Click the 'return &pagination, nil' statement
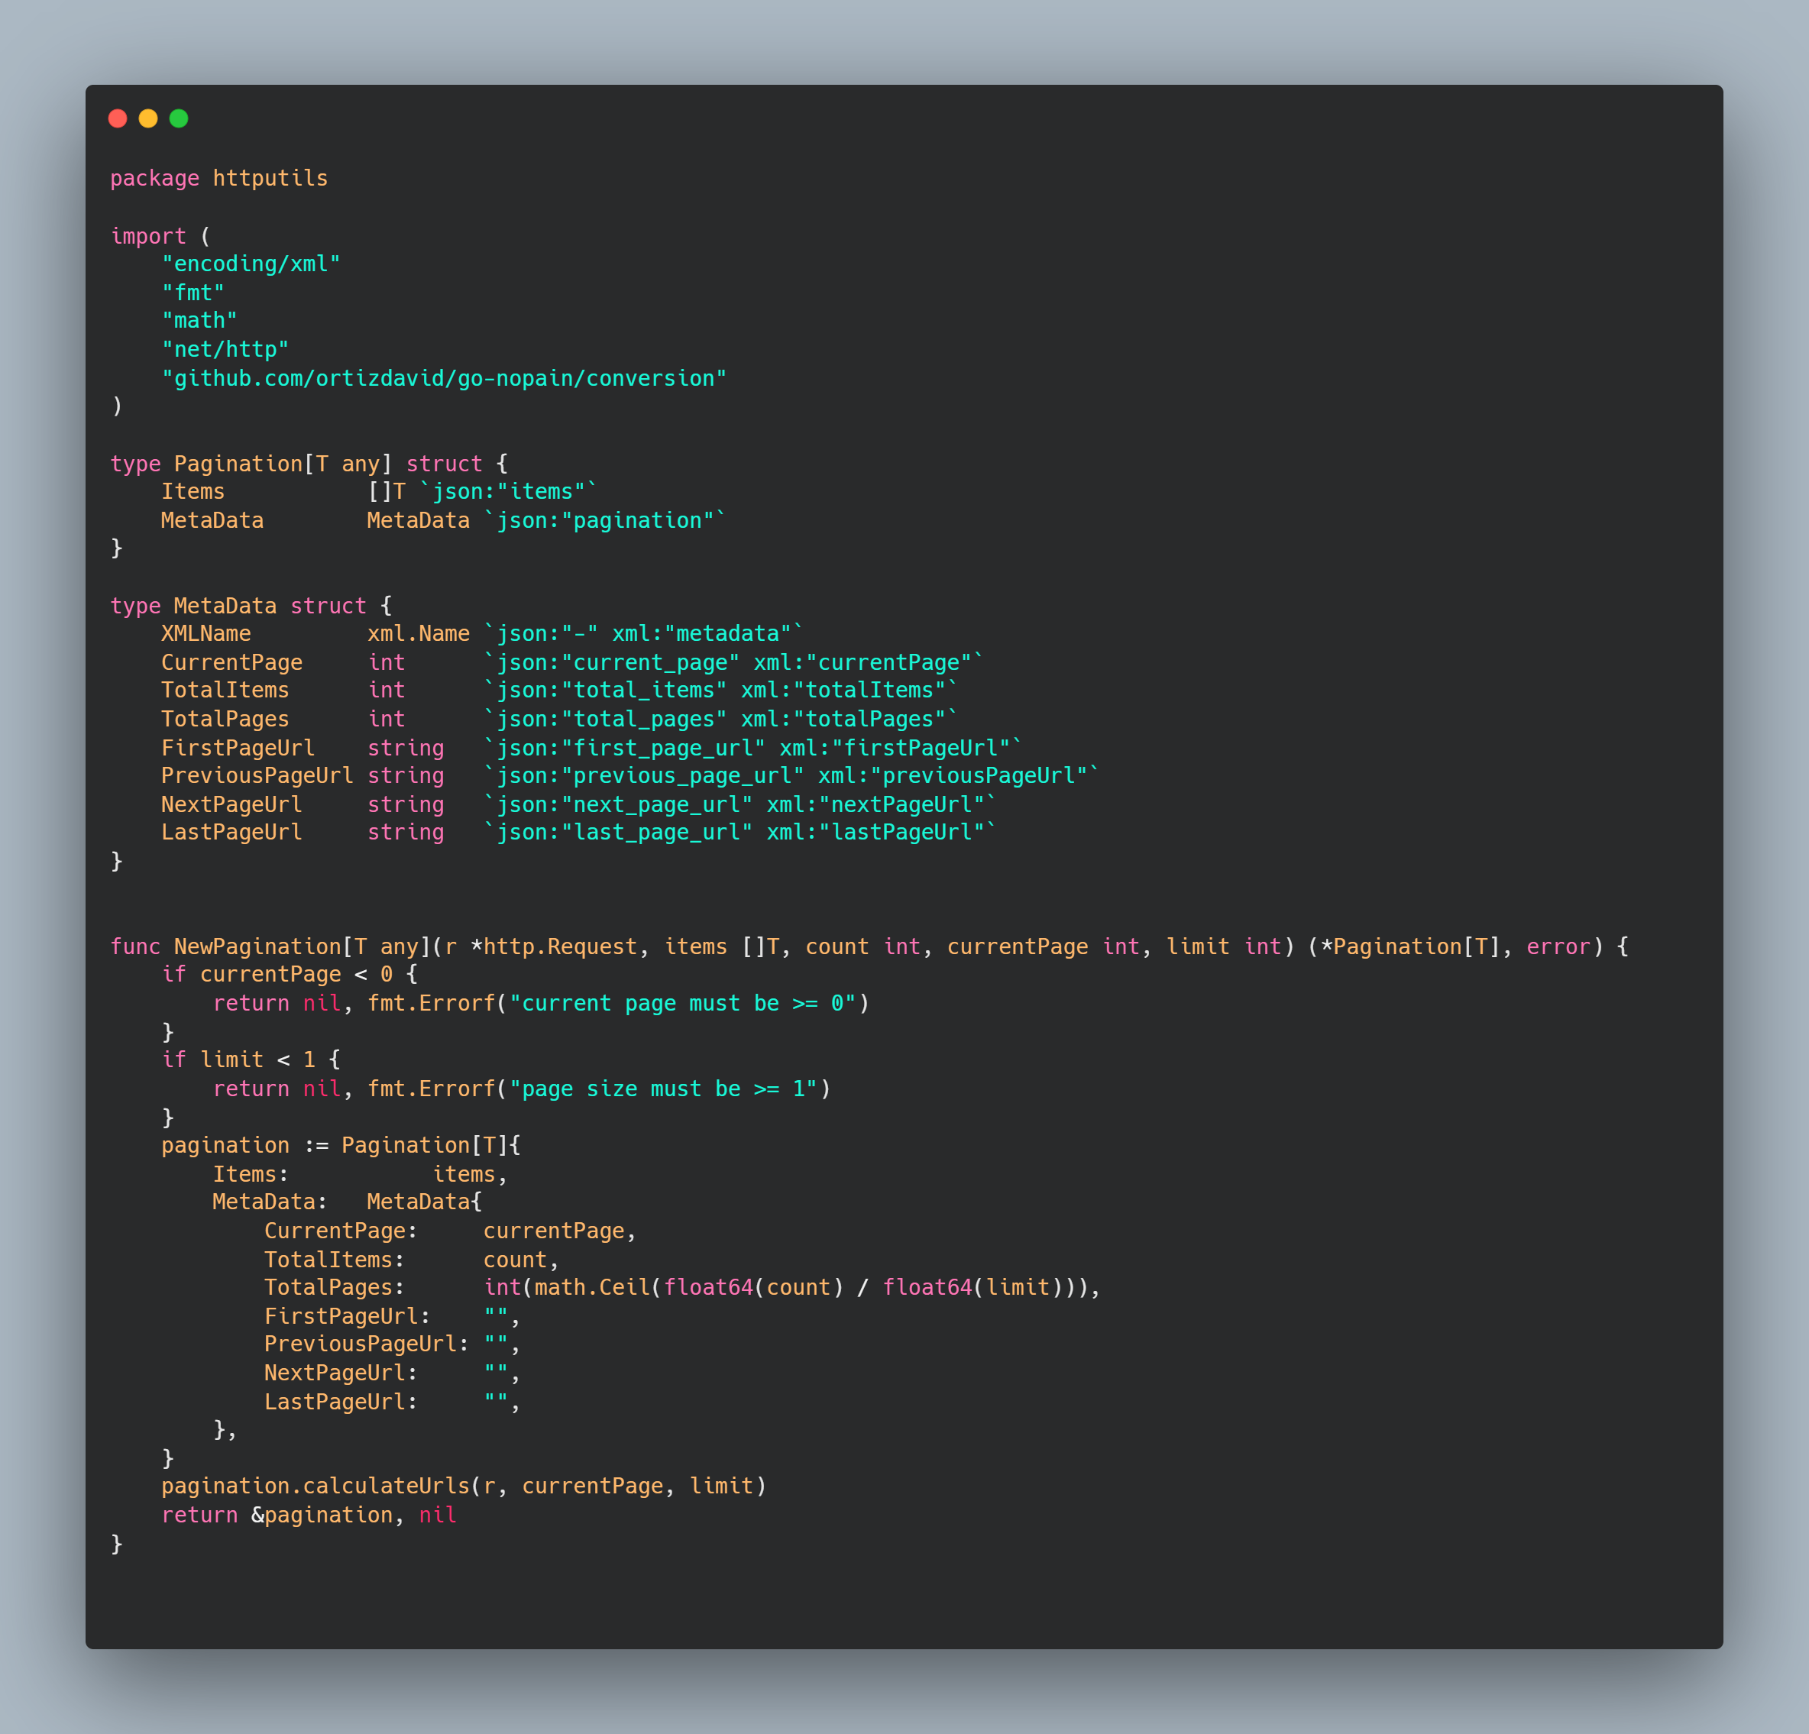Viewport: 1809px width, 1734px height. 309,1516
